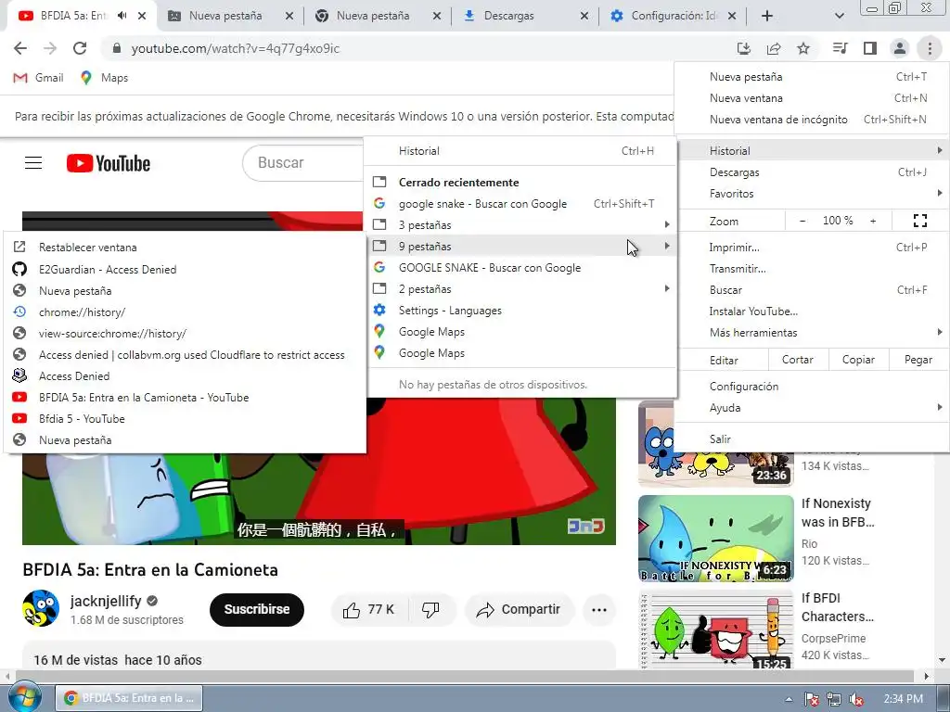
Task: Switch to the Configuración tab
Action: tap(673, 16)
